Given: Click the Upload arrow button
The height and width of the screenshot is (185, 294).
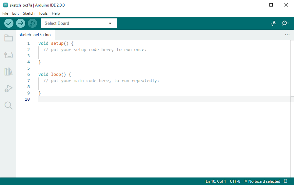Looking at the screenshot, I should [21, 24].
